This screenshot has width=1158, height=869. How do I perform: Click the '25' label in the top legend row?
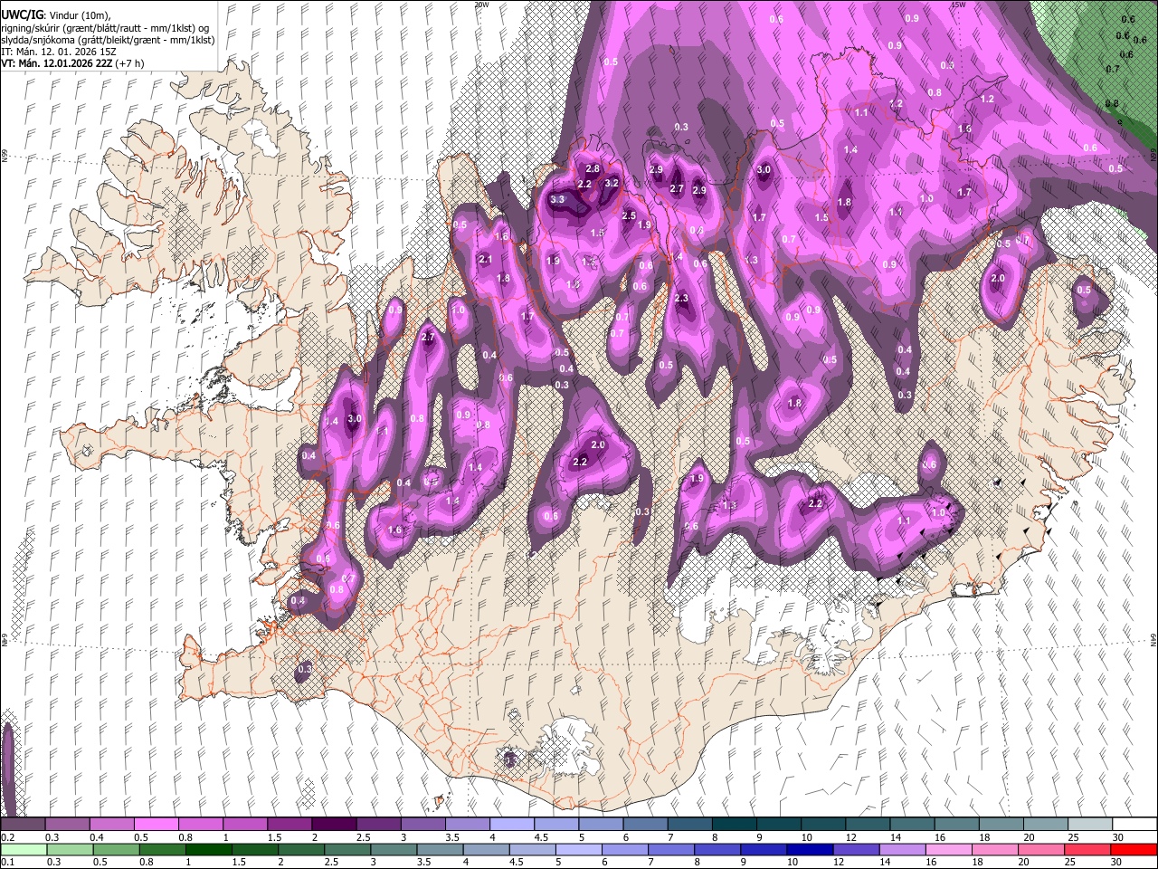(1073, 837)
